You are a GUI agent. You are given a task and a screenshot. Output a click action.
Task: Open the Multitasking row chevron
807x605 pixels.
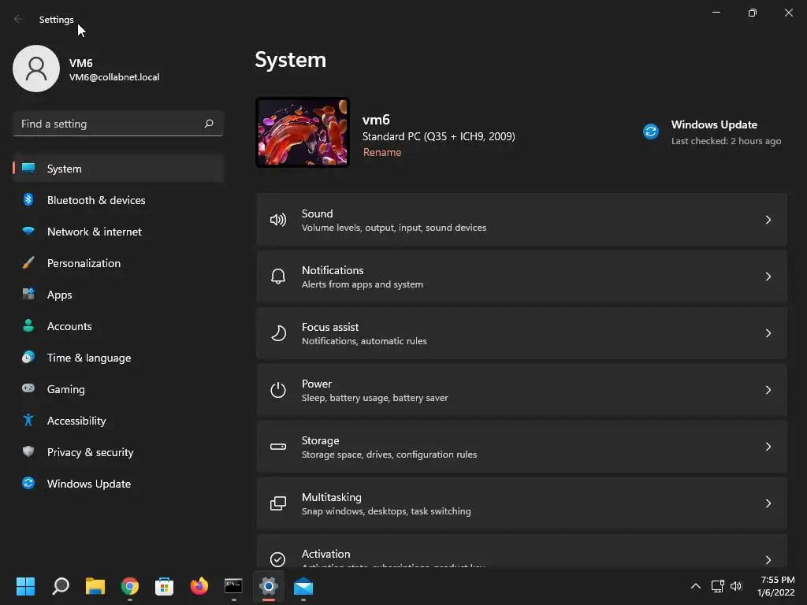tap(768, 503)
